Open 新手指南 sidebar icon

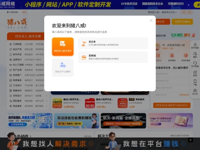click(x=195, y=46)
